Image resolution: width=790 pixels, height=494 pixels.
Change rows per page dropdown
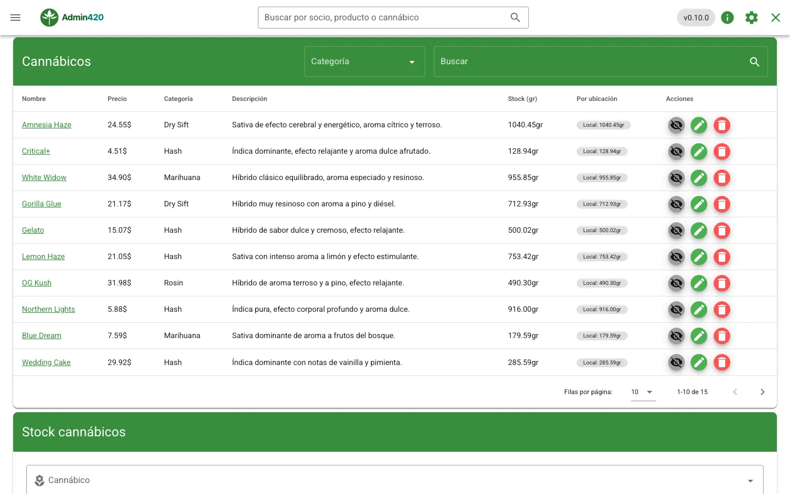643,392
